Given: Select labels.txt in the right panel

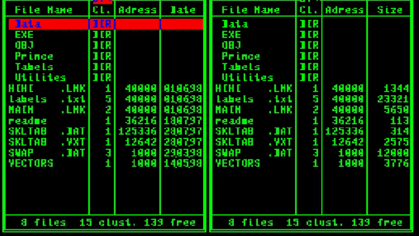Looking at the screenshot, I should [254, 99].
